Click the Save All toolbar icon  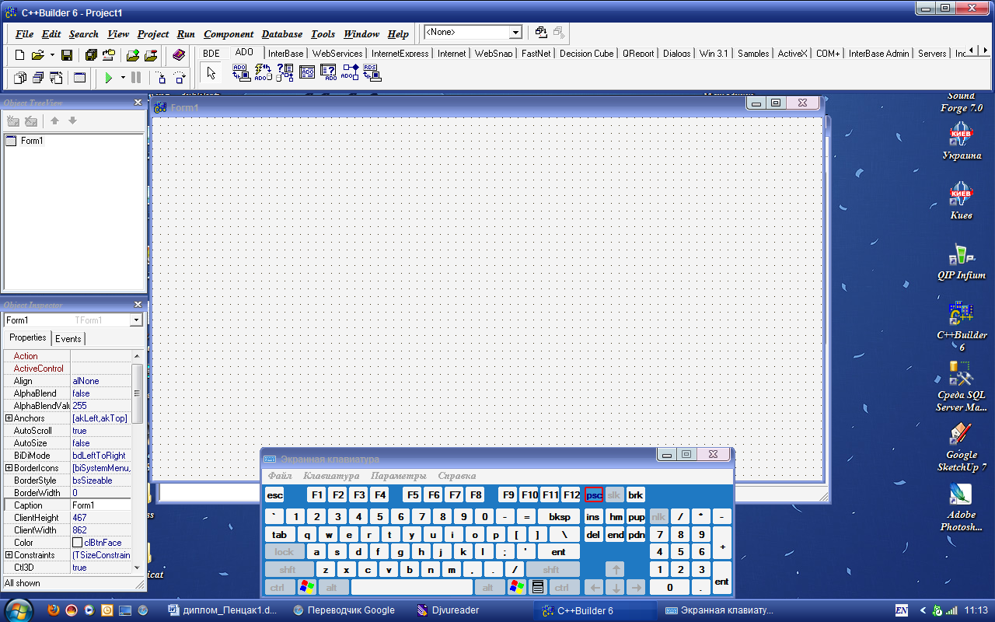pyautogui.click(x=91, y=55)
